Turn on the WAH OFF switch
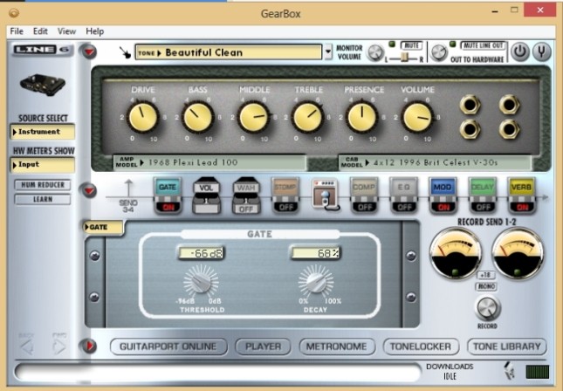 (x=246, y=209)
